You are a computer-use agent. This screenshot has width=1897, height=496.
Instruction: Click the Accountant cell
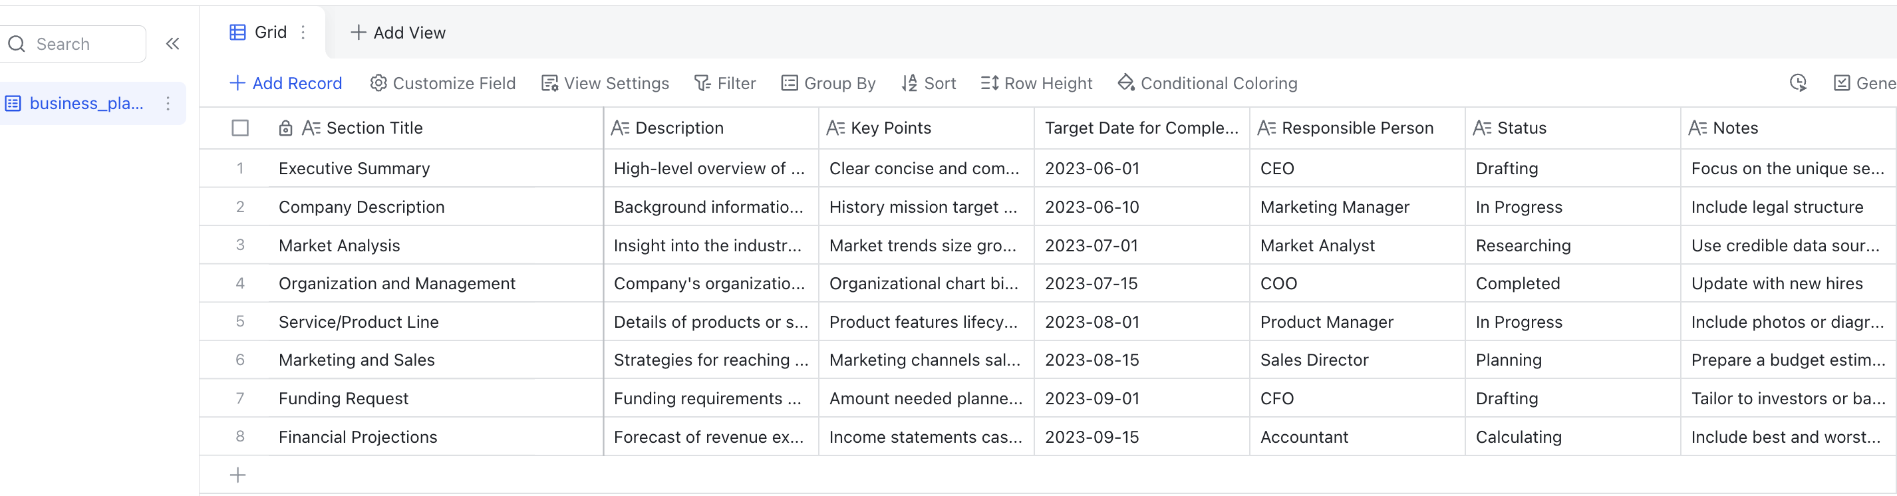(1357, 436)
